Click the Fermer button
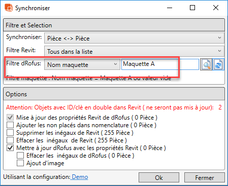Image resolution: width=228 pixels, height=186 pixels. (x=205, y=177)
